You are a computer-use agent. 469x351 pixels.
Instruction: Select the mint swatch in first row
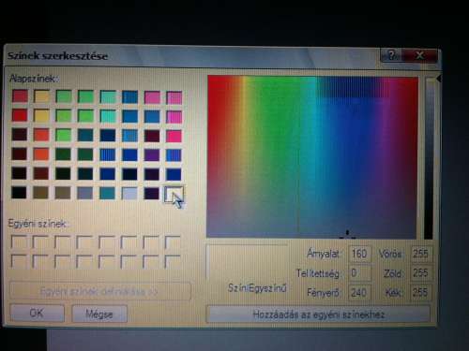pos(108,97)
